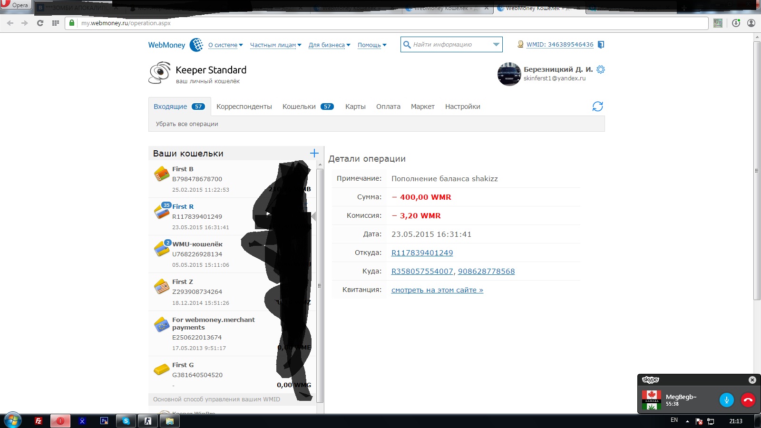Click the WebMoney text logo
Image resolution: width=761 pixels, height=428 pixels.
point(166,45)
